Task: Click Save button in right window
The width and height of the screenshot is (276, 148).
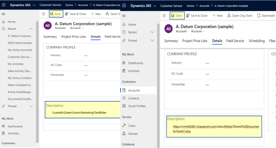Action: [177, 16]
